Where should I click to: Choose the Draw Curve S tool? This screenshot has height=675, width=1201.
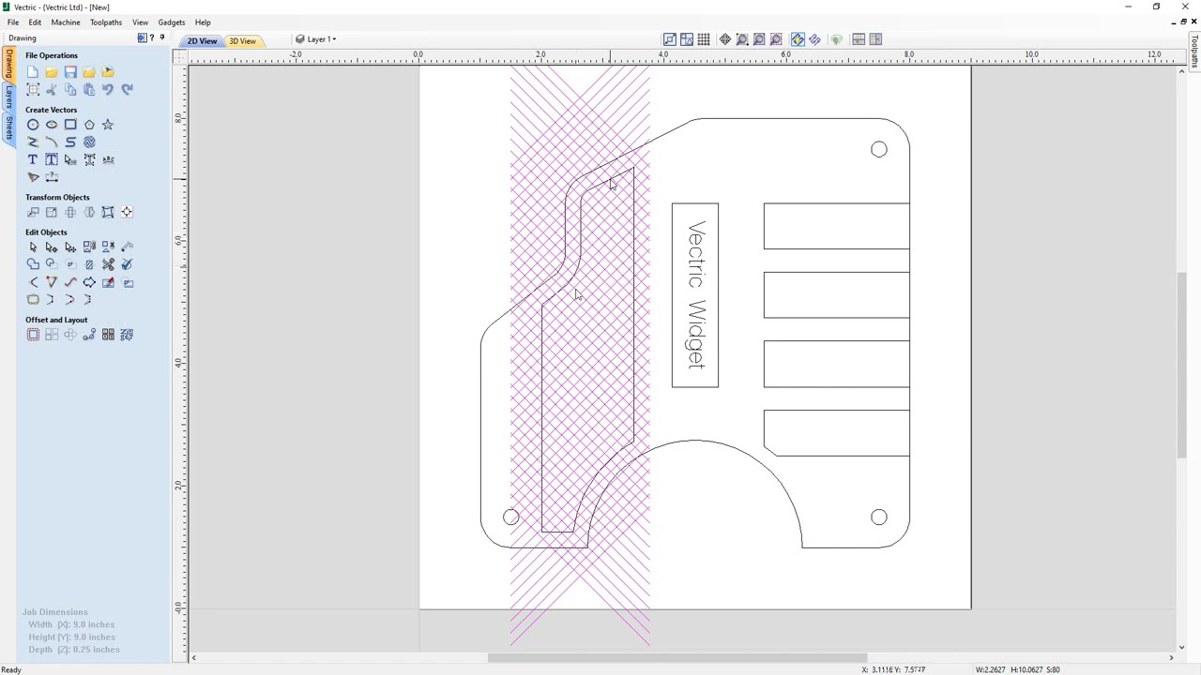click(70, 142)
